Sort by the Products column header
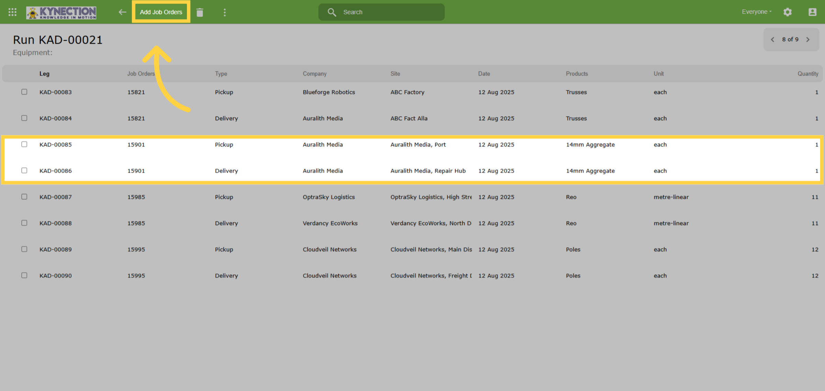Screen dimensions: 825x391 (x=577, y=74)
